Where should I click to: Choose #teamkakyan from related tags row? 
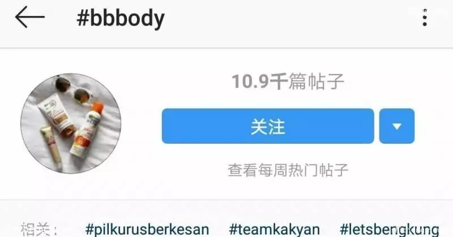coord(275,230)
